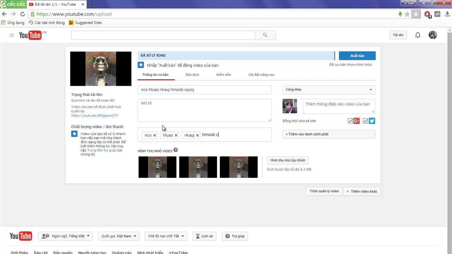Click Thêm video khác button

point(362,191)
